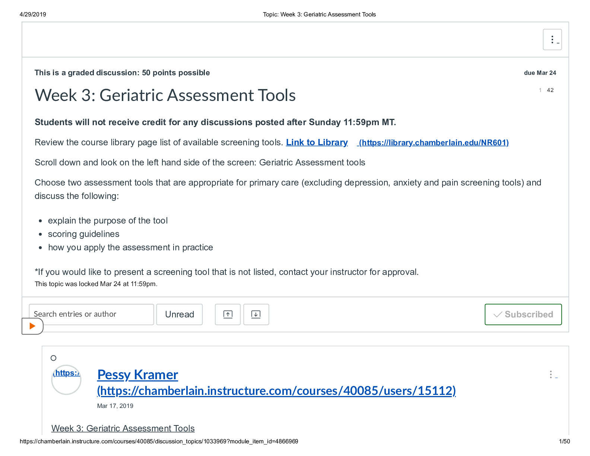Click underlined Week 3 heading in post

[x=123, y=428]
